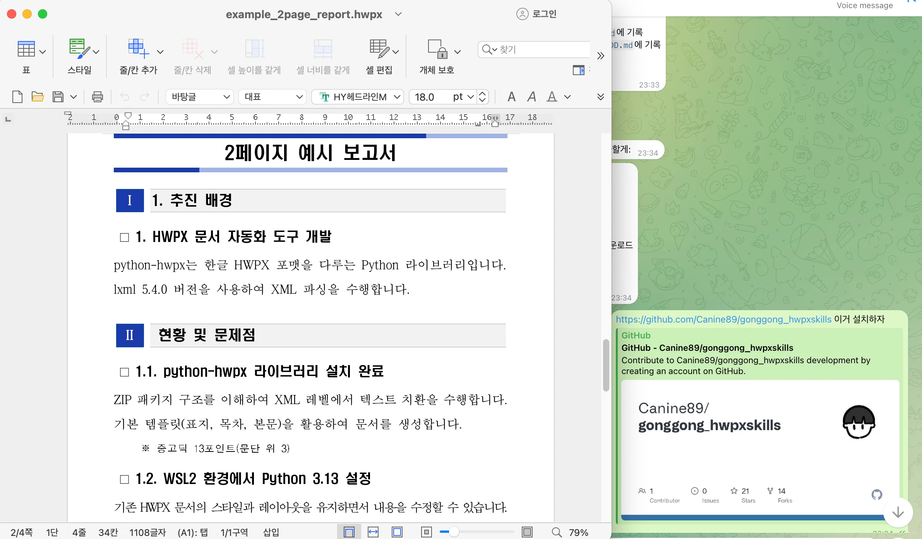Open the gonggong_hwpxskills GitHub link
The image size is (922, 539).
[723, 319]
